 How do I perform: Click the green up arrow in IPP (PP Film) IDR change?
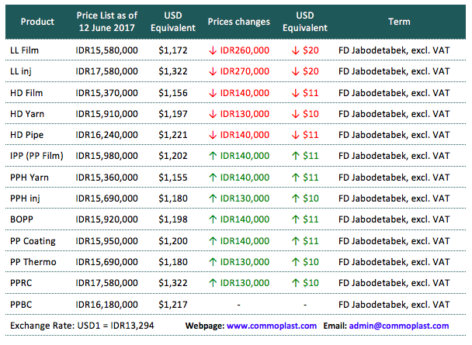coord(213,156)
